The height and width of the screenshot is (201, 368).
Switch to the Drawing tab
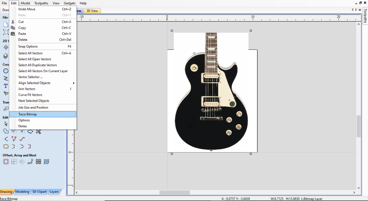pos(6,192)
